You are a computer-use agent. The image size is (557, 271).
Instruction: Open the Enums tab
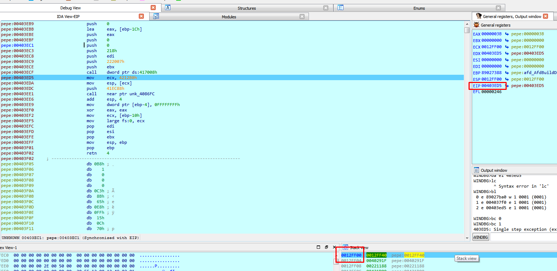point(419,8)
